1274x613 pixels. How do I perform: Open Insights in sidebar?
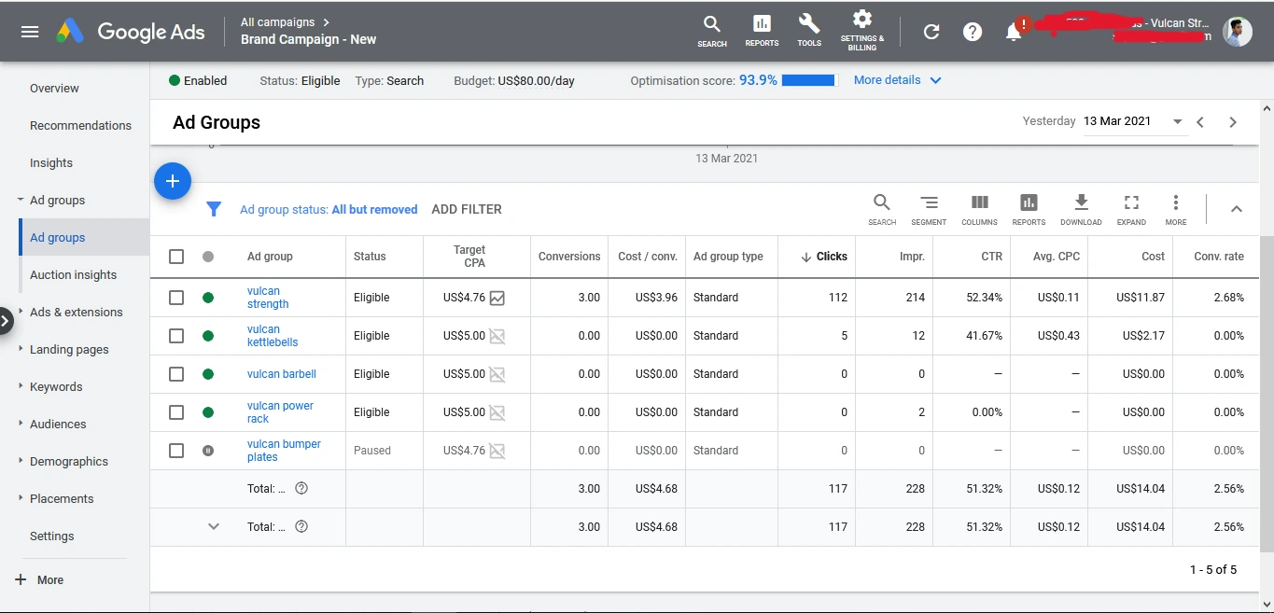(x=51, y=162)
